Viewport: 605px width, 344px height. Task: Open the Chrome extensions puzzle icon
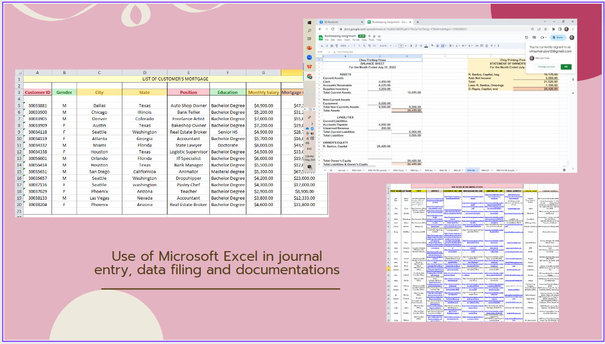point(553,29)
